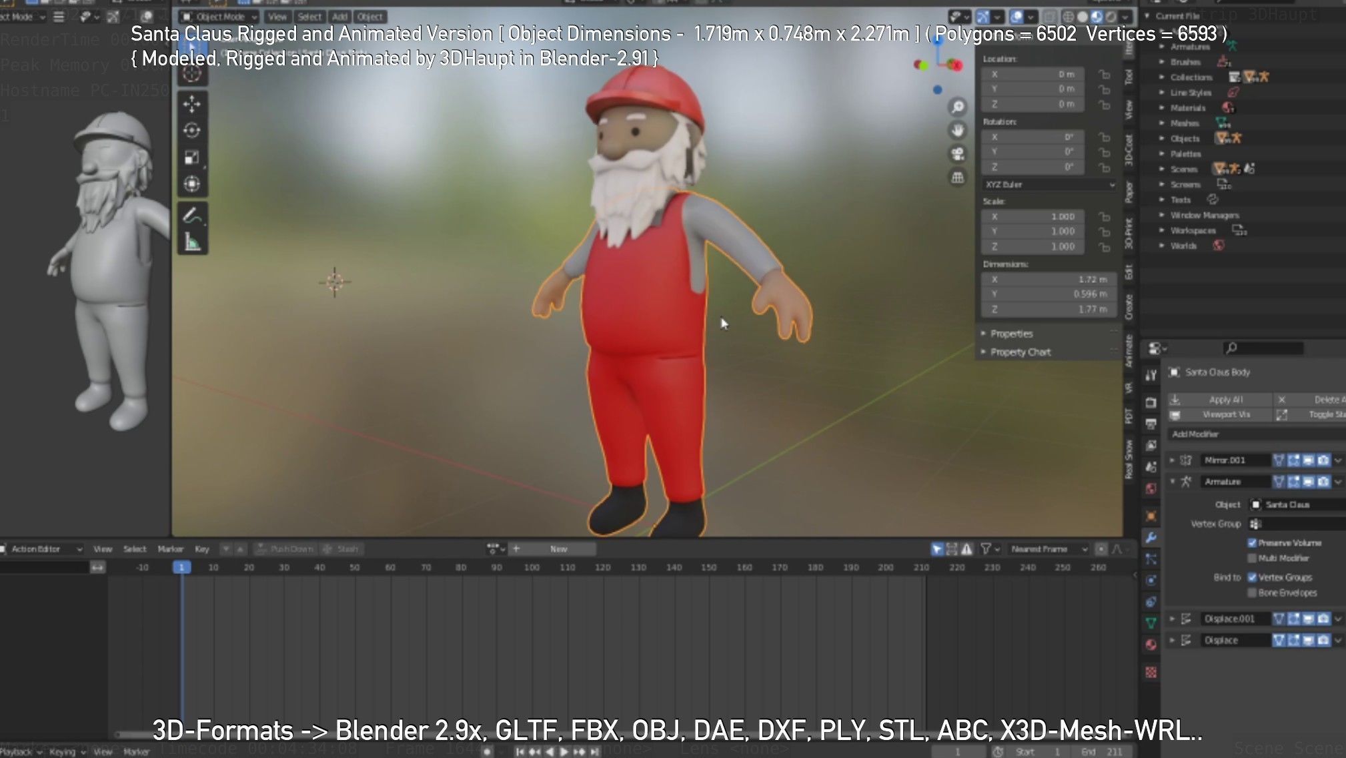Collapse the Armature modifier
Screen dimensions: 1346x758
pos(1172,481)
